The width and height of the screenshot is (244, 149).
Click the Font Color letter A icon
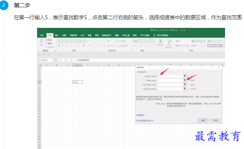coord(83,46)
